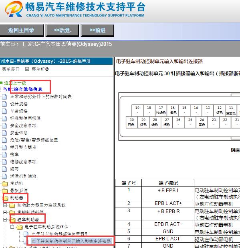This screenshot has height=248, width=240.
Task: Select 拖车 entry in tree
Action: (14, 154)
